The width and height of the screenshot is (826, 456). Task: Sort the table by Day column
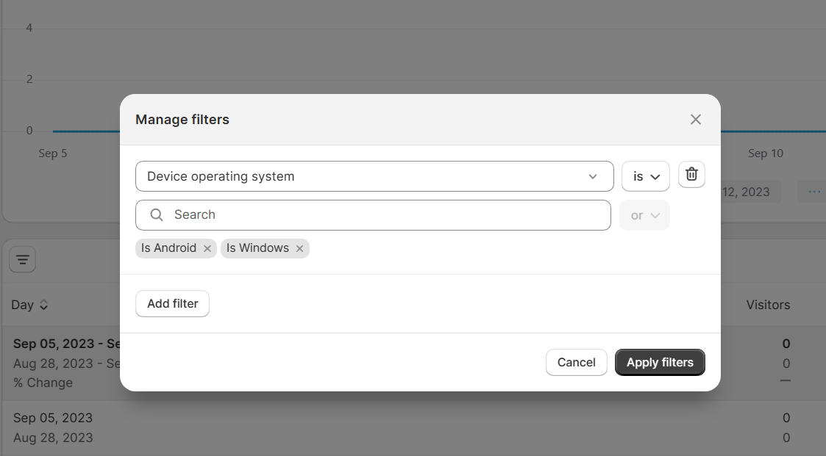pyautogui.click(x=30, y=305)
